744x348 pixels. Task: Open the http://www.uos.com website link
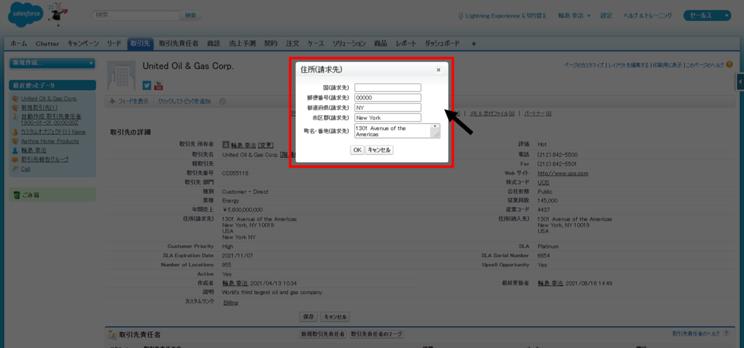[x=562, y=173]
